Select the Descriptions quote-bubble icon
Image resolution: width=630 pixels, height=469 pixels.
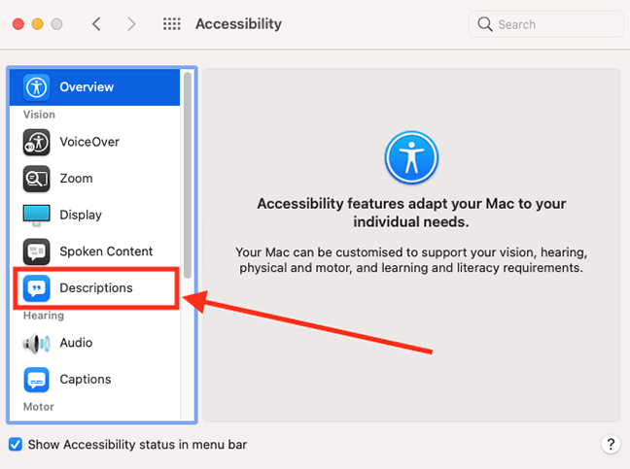tap(37, 288)
